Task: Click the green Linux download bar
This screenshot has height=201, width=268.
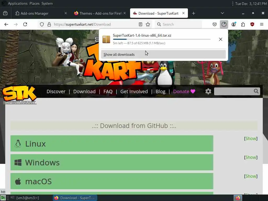Action: pyautogui.click(x=112, y=143)
